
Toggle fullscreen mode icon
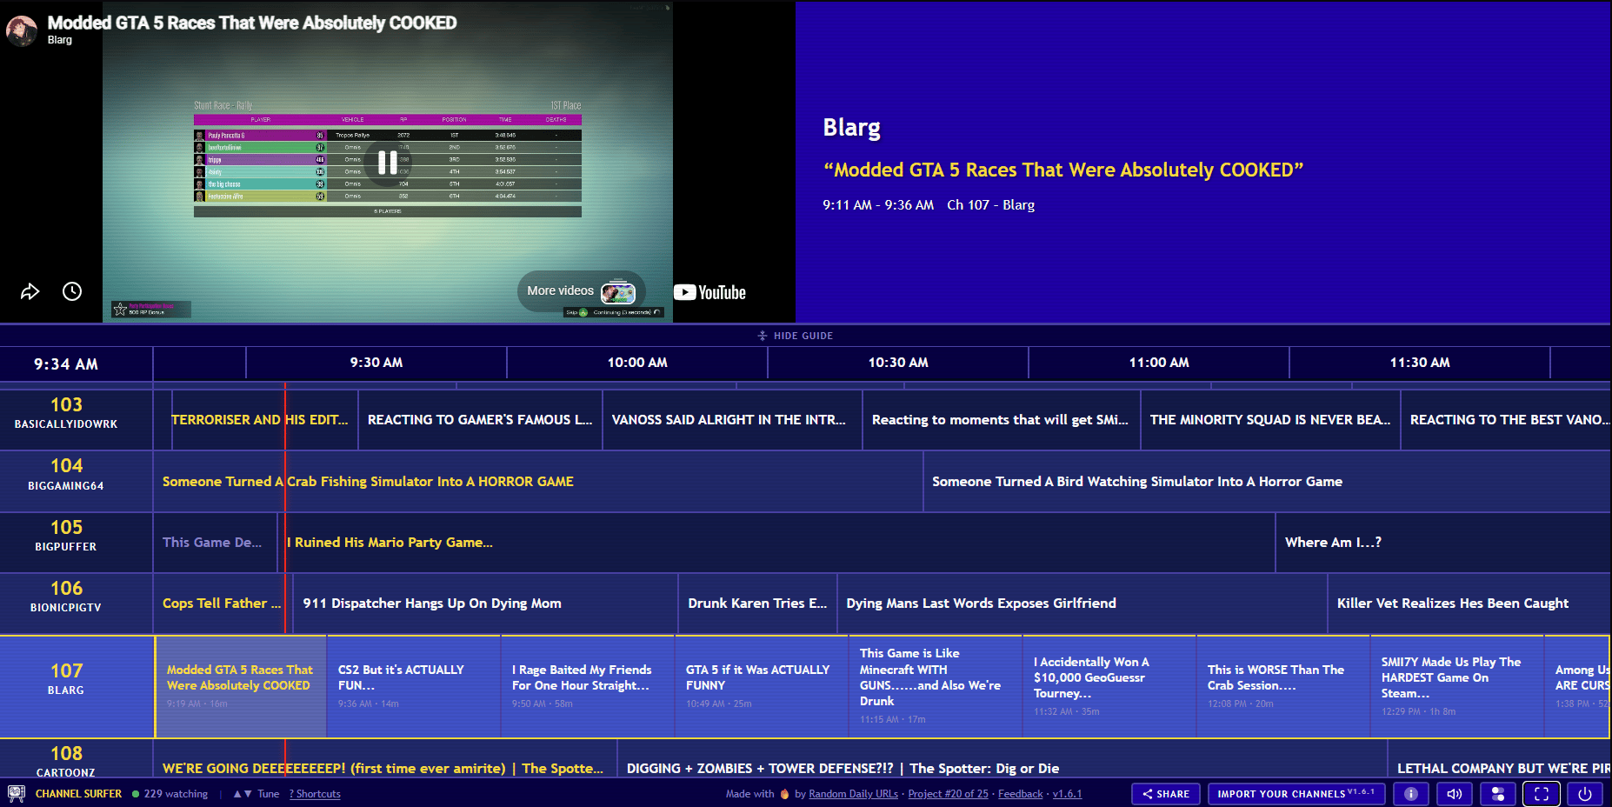pos(1542,794)
